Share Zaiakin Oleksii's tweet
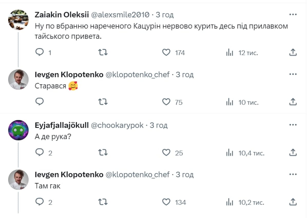The width and height of the screenshot is (308, 218). pyautogui.click(x=293, y=53)
